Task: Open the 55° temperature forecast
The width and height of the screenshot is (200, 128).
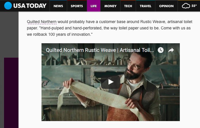Action: [x=194, y=6]
